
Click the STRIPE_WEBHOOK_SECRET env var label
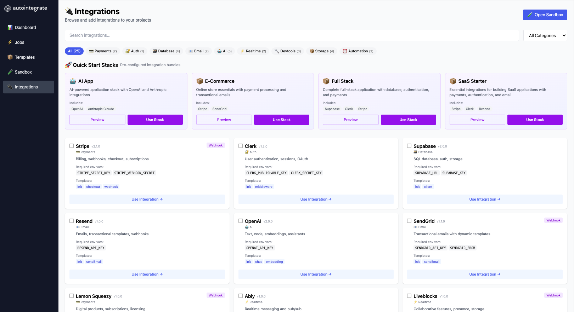(x=135, y=173)
